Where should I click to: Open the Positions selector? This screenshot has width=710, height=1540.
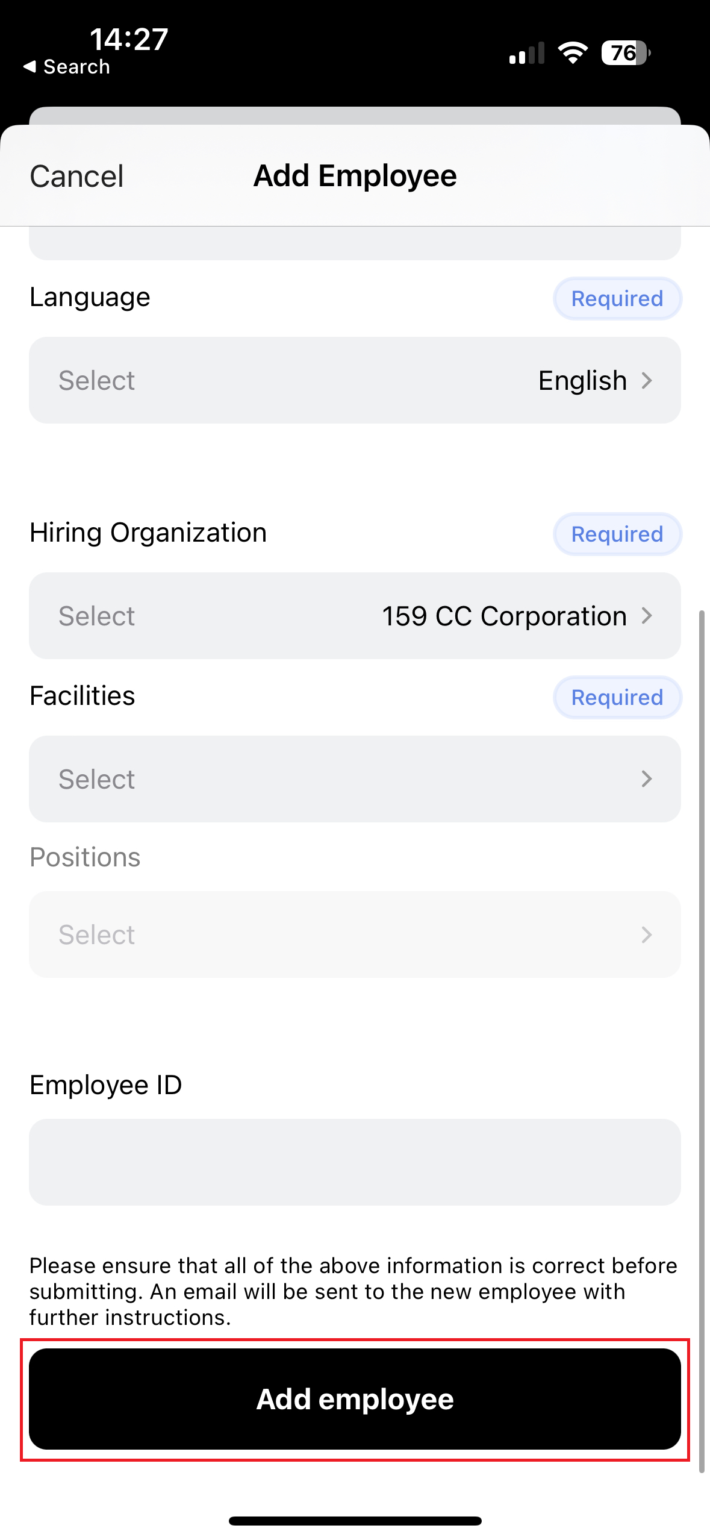355,934
